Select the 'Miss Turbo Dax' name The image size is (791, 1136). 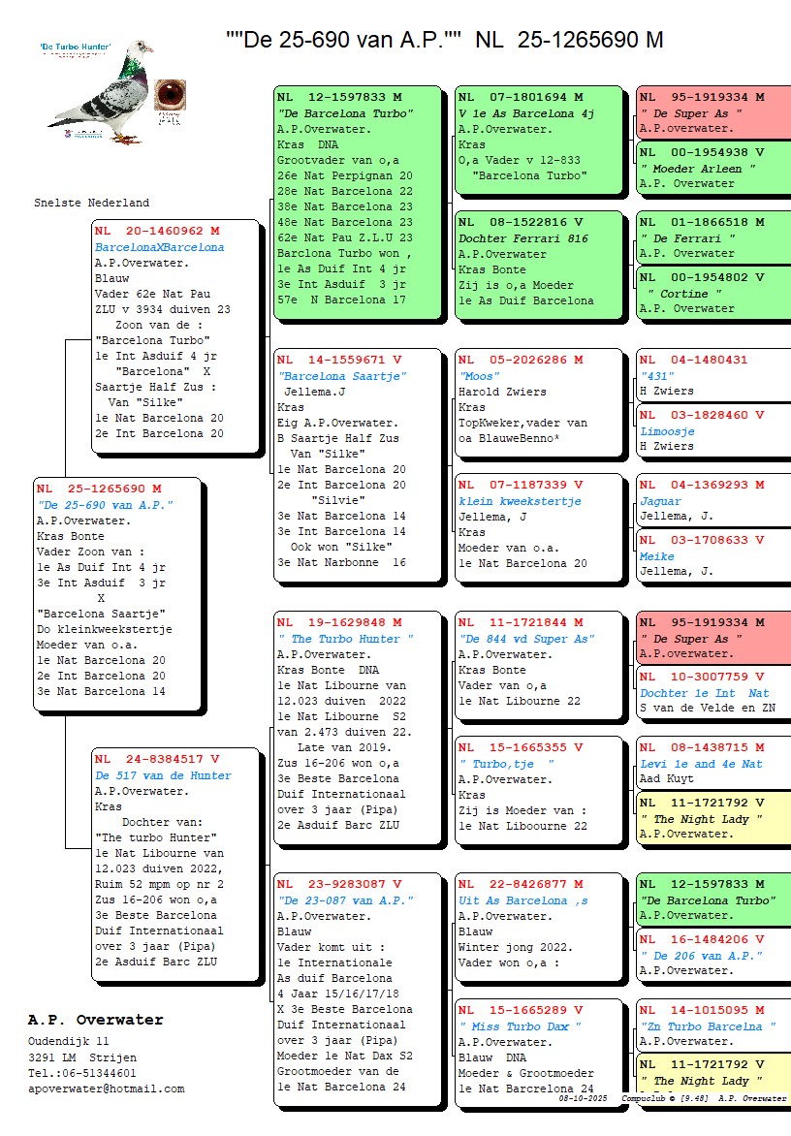point(521,1026)
